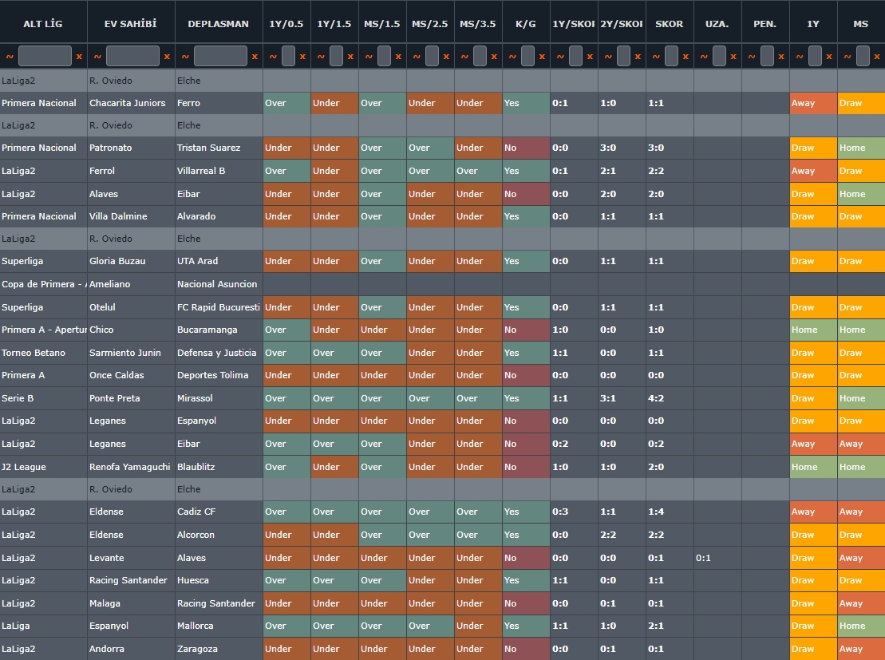Viewport: 885px width, 660px height.
Task: Click the tilde filter icon under EV SAHİBİ
Action: [x=97, y=57]
